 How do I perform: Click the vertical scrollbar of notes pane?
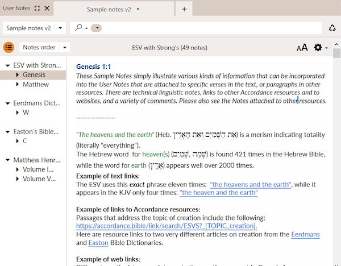(x=336, y=142)
